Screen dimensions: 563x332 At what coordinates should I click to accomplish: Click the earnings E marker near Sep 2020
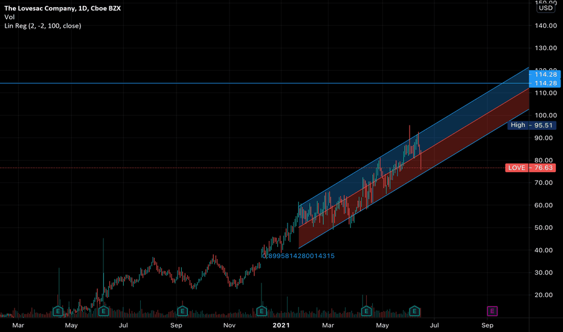[x=182, y=311]
